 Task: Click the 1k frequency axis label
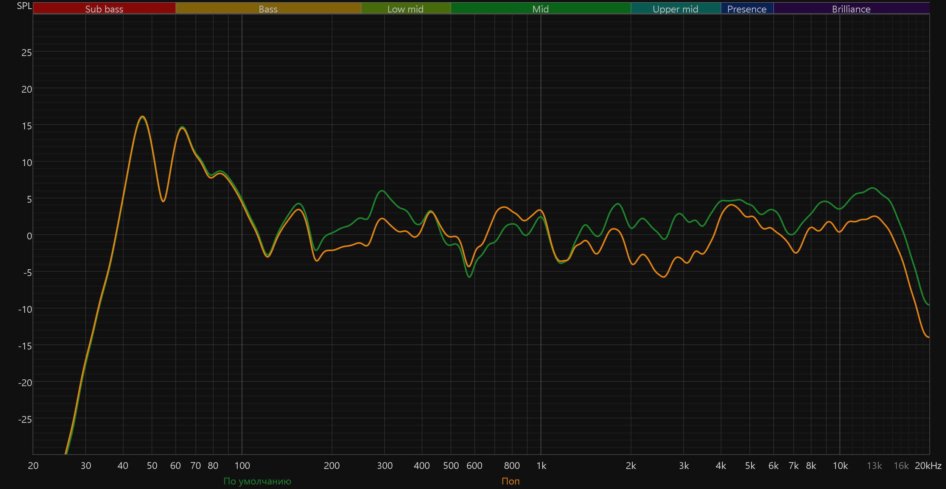click(541, 466)
